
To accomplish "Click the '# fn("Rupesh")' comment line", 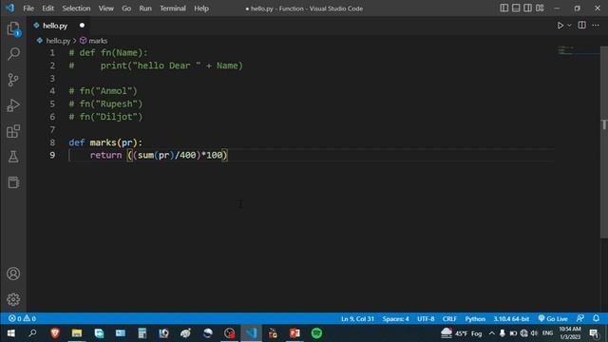I will point(105,104).
